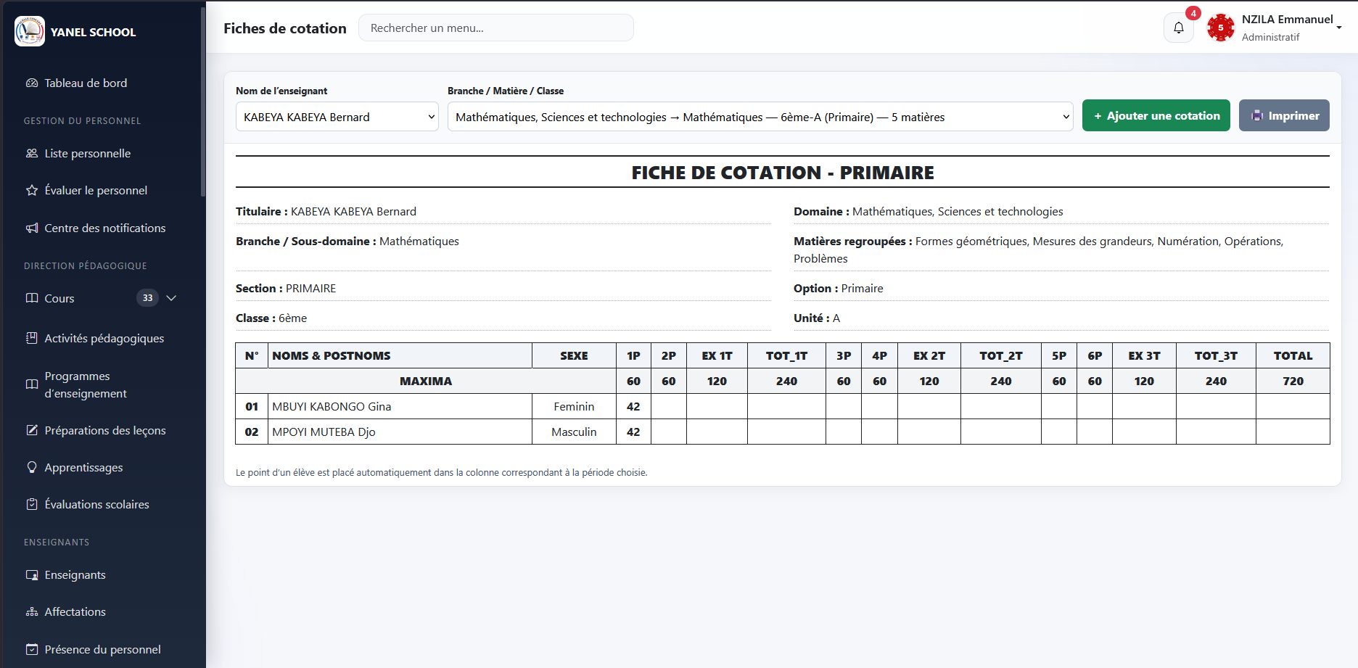
Task: Click row number 02 cell
Action: pos(252,432)
